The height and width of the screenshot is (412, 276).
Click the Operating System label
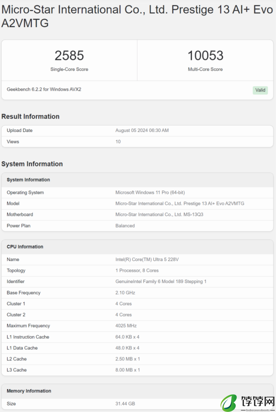click(x=25, y=193)
